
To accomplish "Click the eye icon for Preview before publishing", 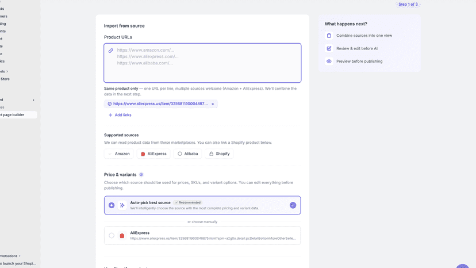I will pos(329,62).
